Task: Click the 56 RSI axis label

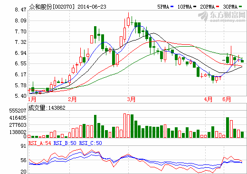Action: point(23,160)
